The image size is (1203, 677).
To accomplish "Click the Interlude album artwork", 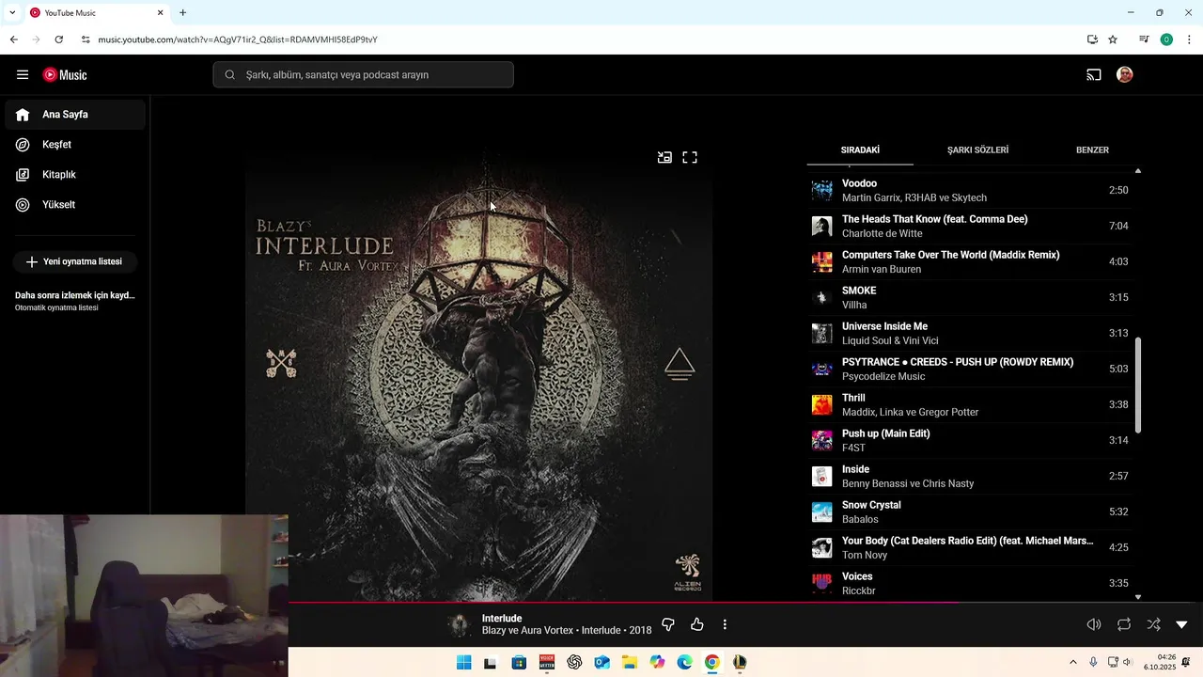I will click(x=479, y=376).
